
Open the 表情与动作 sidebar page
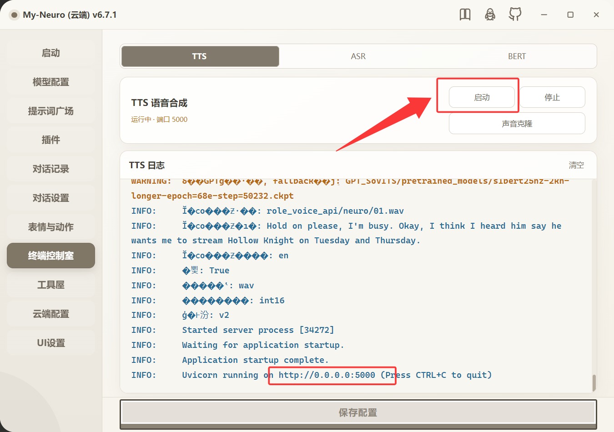pos(51,227)
